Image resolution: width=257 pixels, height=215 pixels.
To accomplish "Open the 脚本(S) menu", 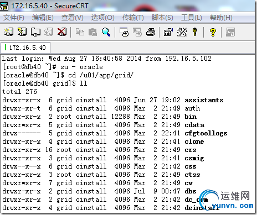I will click(x=162, y=18).
